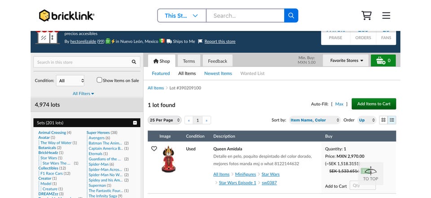Screen dimensions: 431x198
Task: Click Report this store link
Action: point(220,41)
